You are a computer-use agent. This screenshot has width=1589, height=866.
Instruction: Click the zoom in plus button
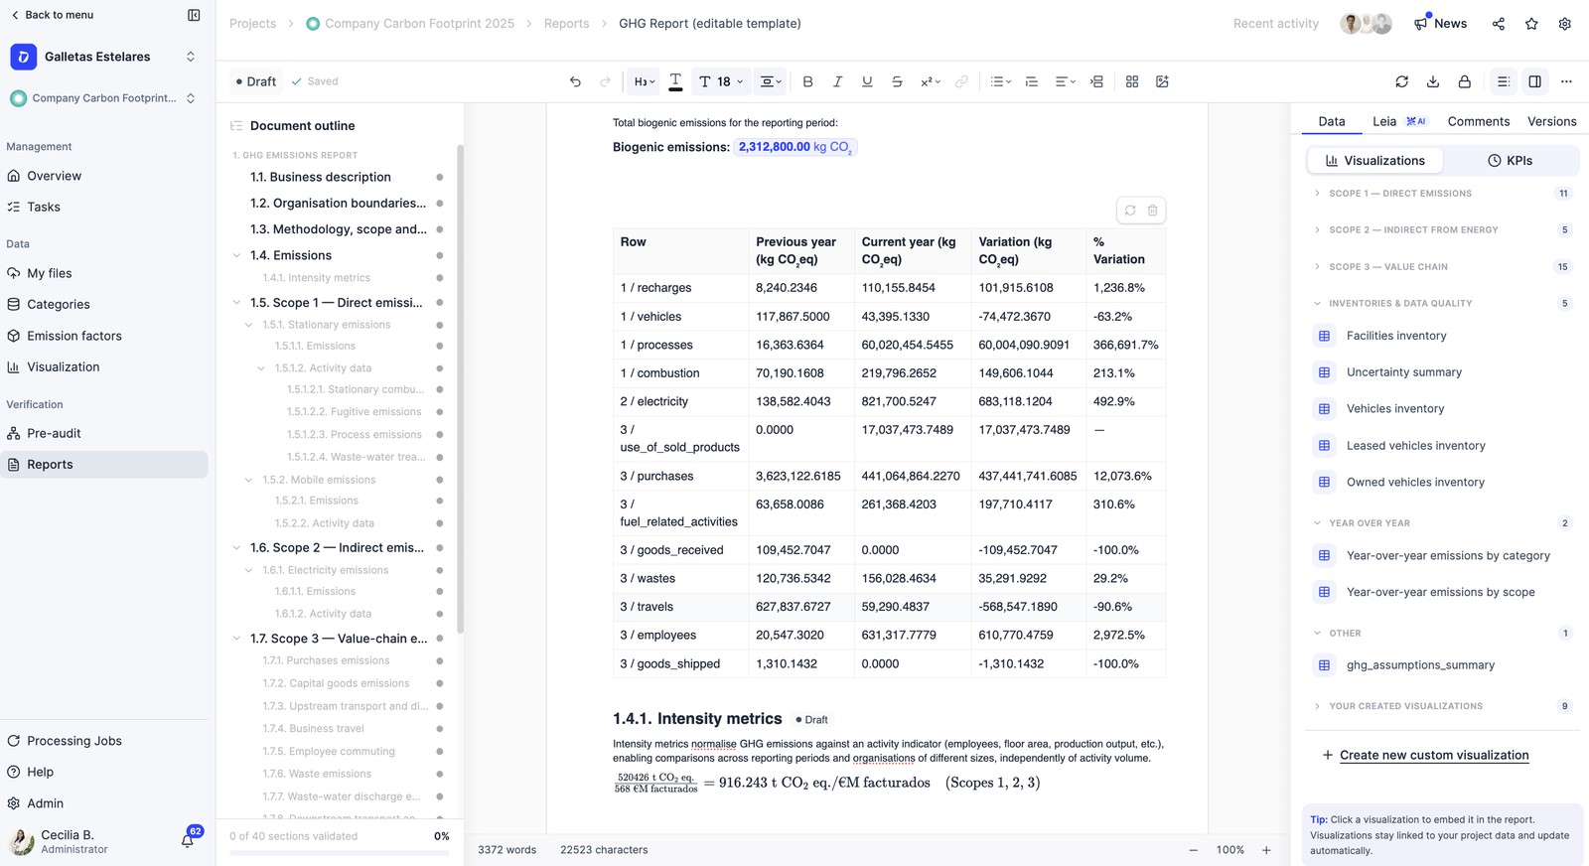pos(1266,850)
